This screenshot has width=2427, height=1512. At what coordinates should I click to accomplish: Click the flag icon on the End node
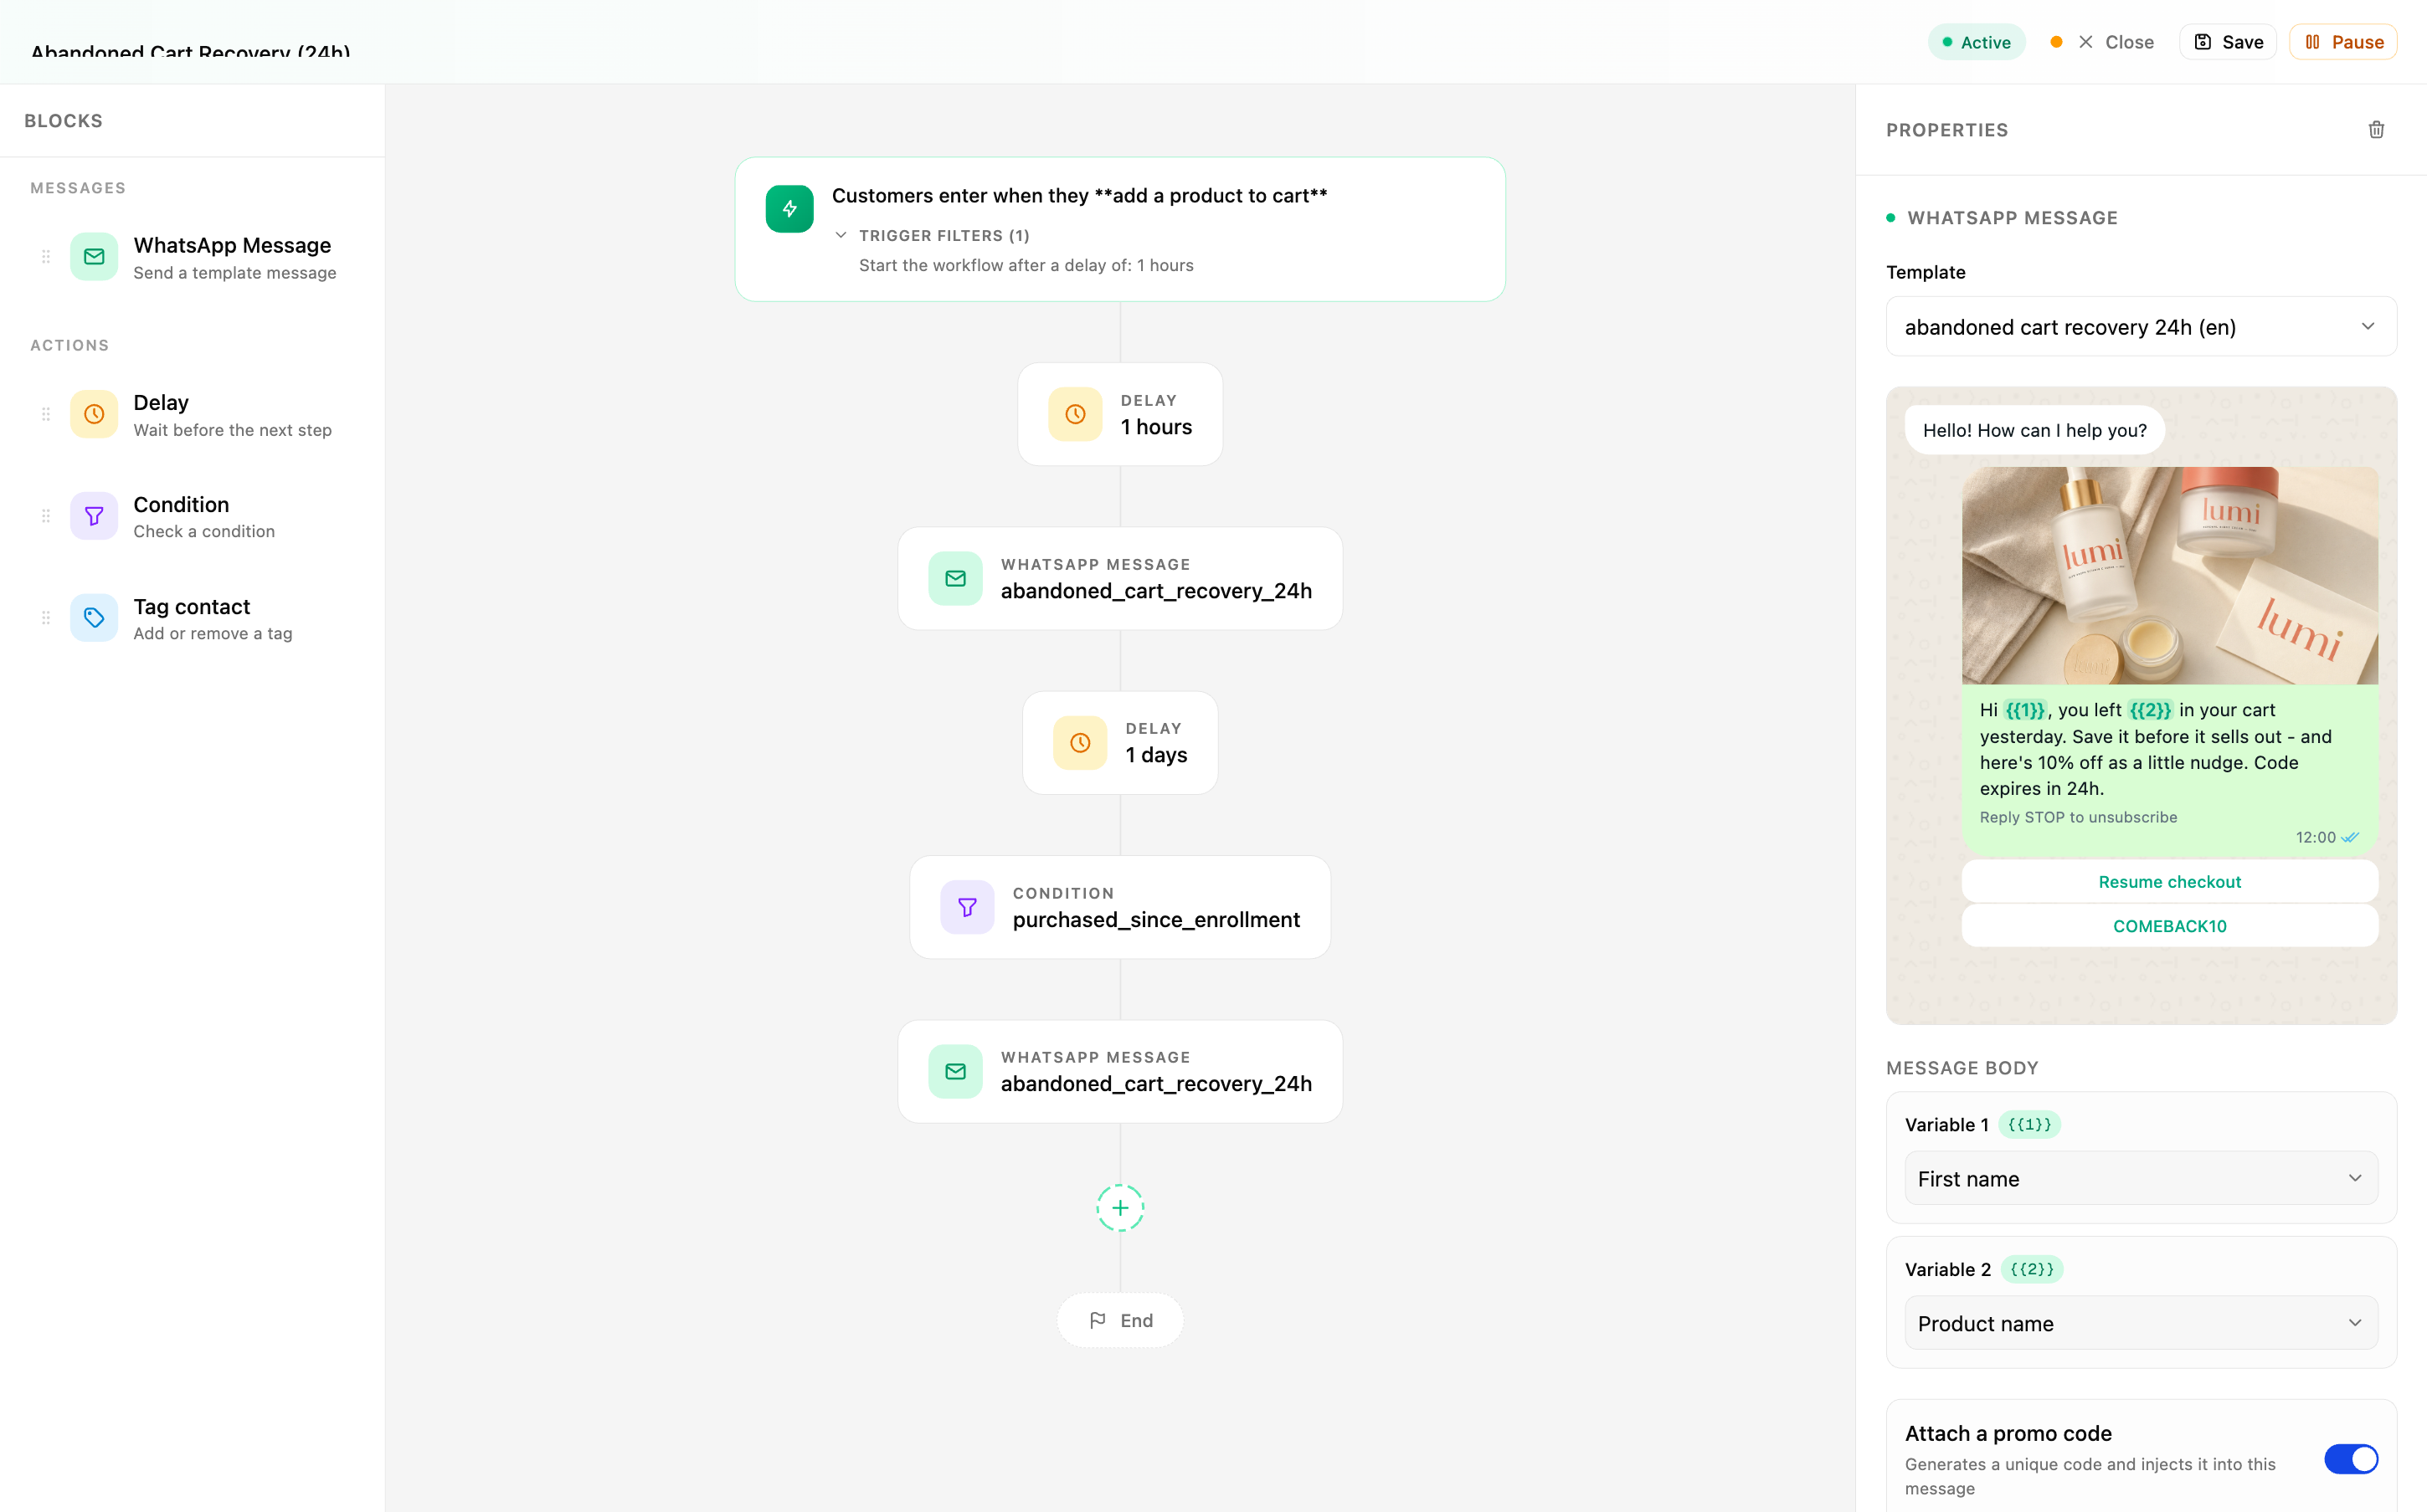[1098, 1320]
